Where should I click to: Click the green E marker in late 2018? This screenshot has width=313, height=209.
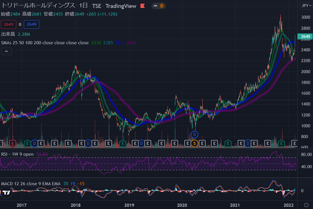123,143
